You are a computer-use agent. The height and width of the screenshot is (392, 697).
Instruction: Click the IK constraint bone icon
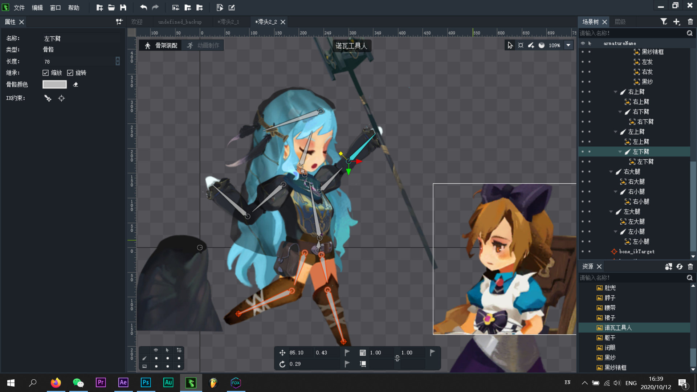point(48,98)
